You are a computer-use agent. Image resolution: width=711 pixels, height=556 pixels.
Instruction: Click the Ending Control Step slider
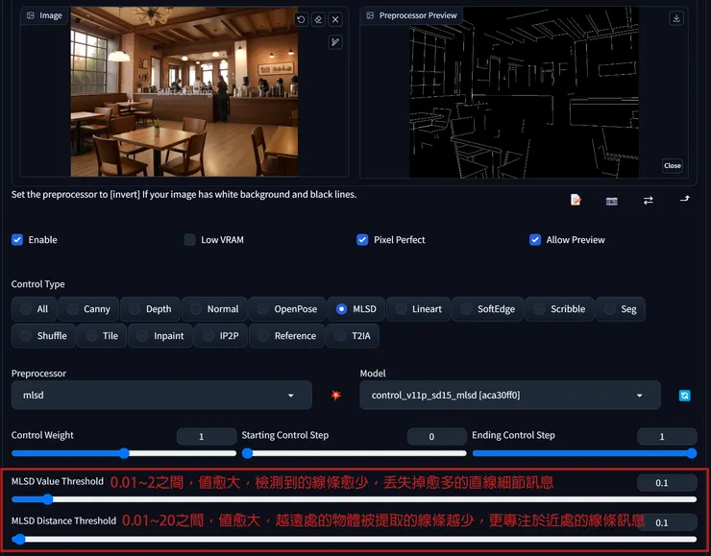584,453
